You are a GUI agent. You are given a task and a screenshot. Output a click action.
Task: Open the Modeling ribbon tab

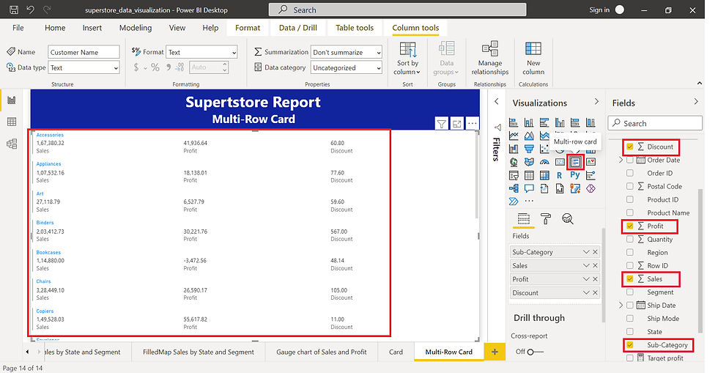[136, 28]
